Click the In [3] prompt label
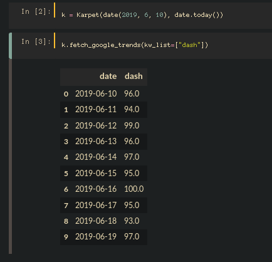 click(36, 41)
